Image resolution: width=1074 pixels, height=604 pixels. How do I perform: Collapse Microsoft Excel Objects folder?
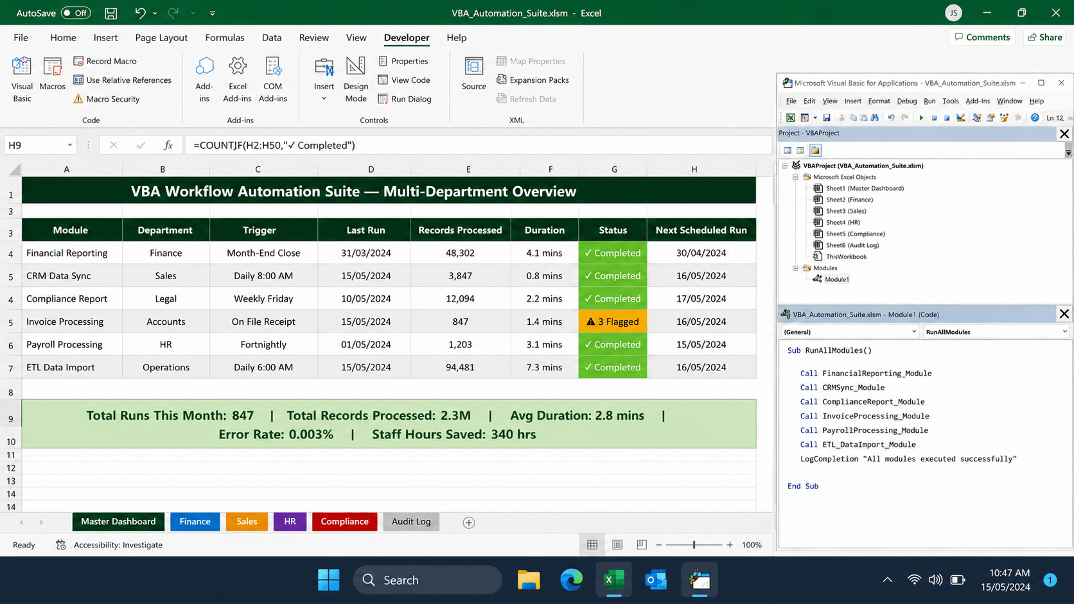795,177
